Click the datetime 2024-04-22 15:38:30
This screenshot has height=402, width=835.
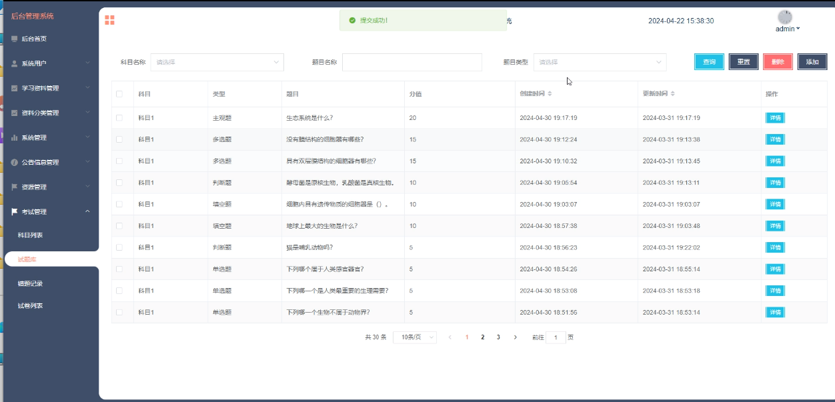pyautogui.click(x=681, y=21)
